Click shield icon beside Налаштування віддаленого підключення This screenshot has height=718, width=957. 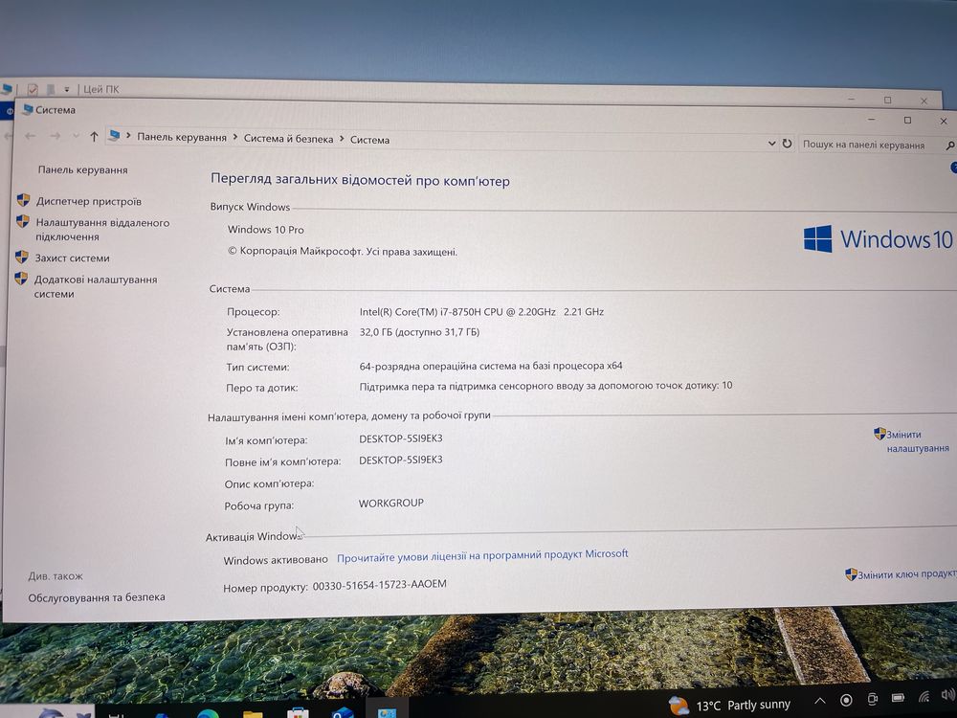coord(23,221)
